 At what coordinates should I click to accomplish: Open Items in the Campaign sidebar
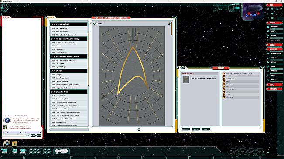(277, 62)
